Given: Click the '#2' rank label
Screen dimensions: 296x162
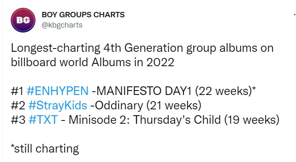Looking at the screenshot, I should point(18,106).
